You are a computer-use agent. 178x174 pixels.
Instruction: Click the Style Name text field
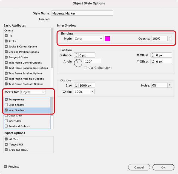[82, 13]
